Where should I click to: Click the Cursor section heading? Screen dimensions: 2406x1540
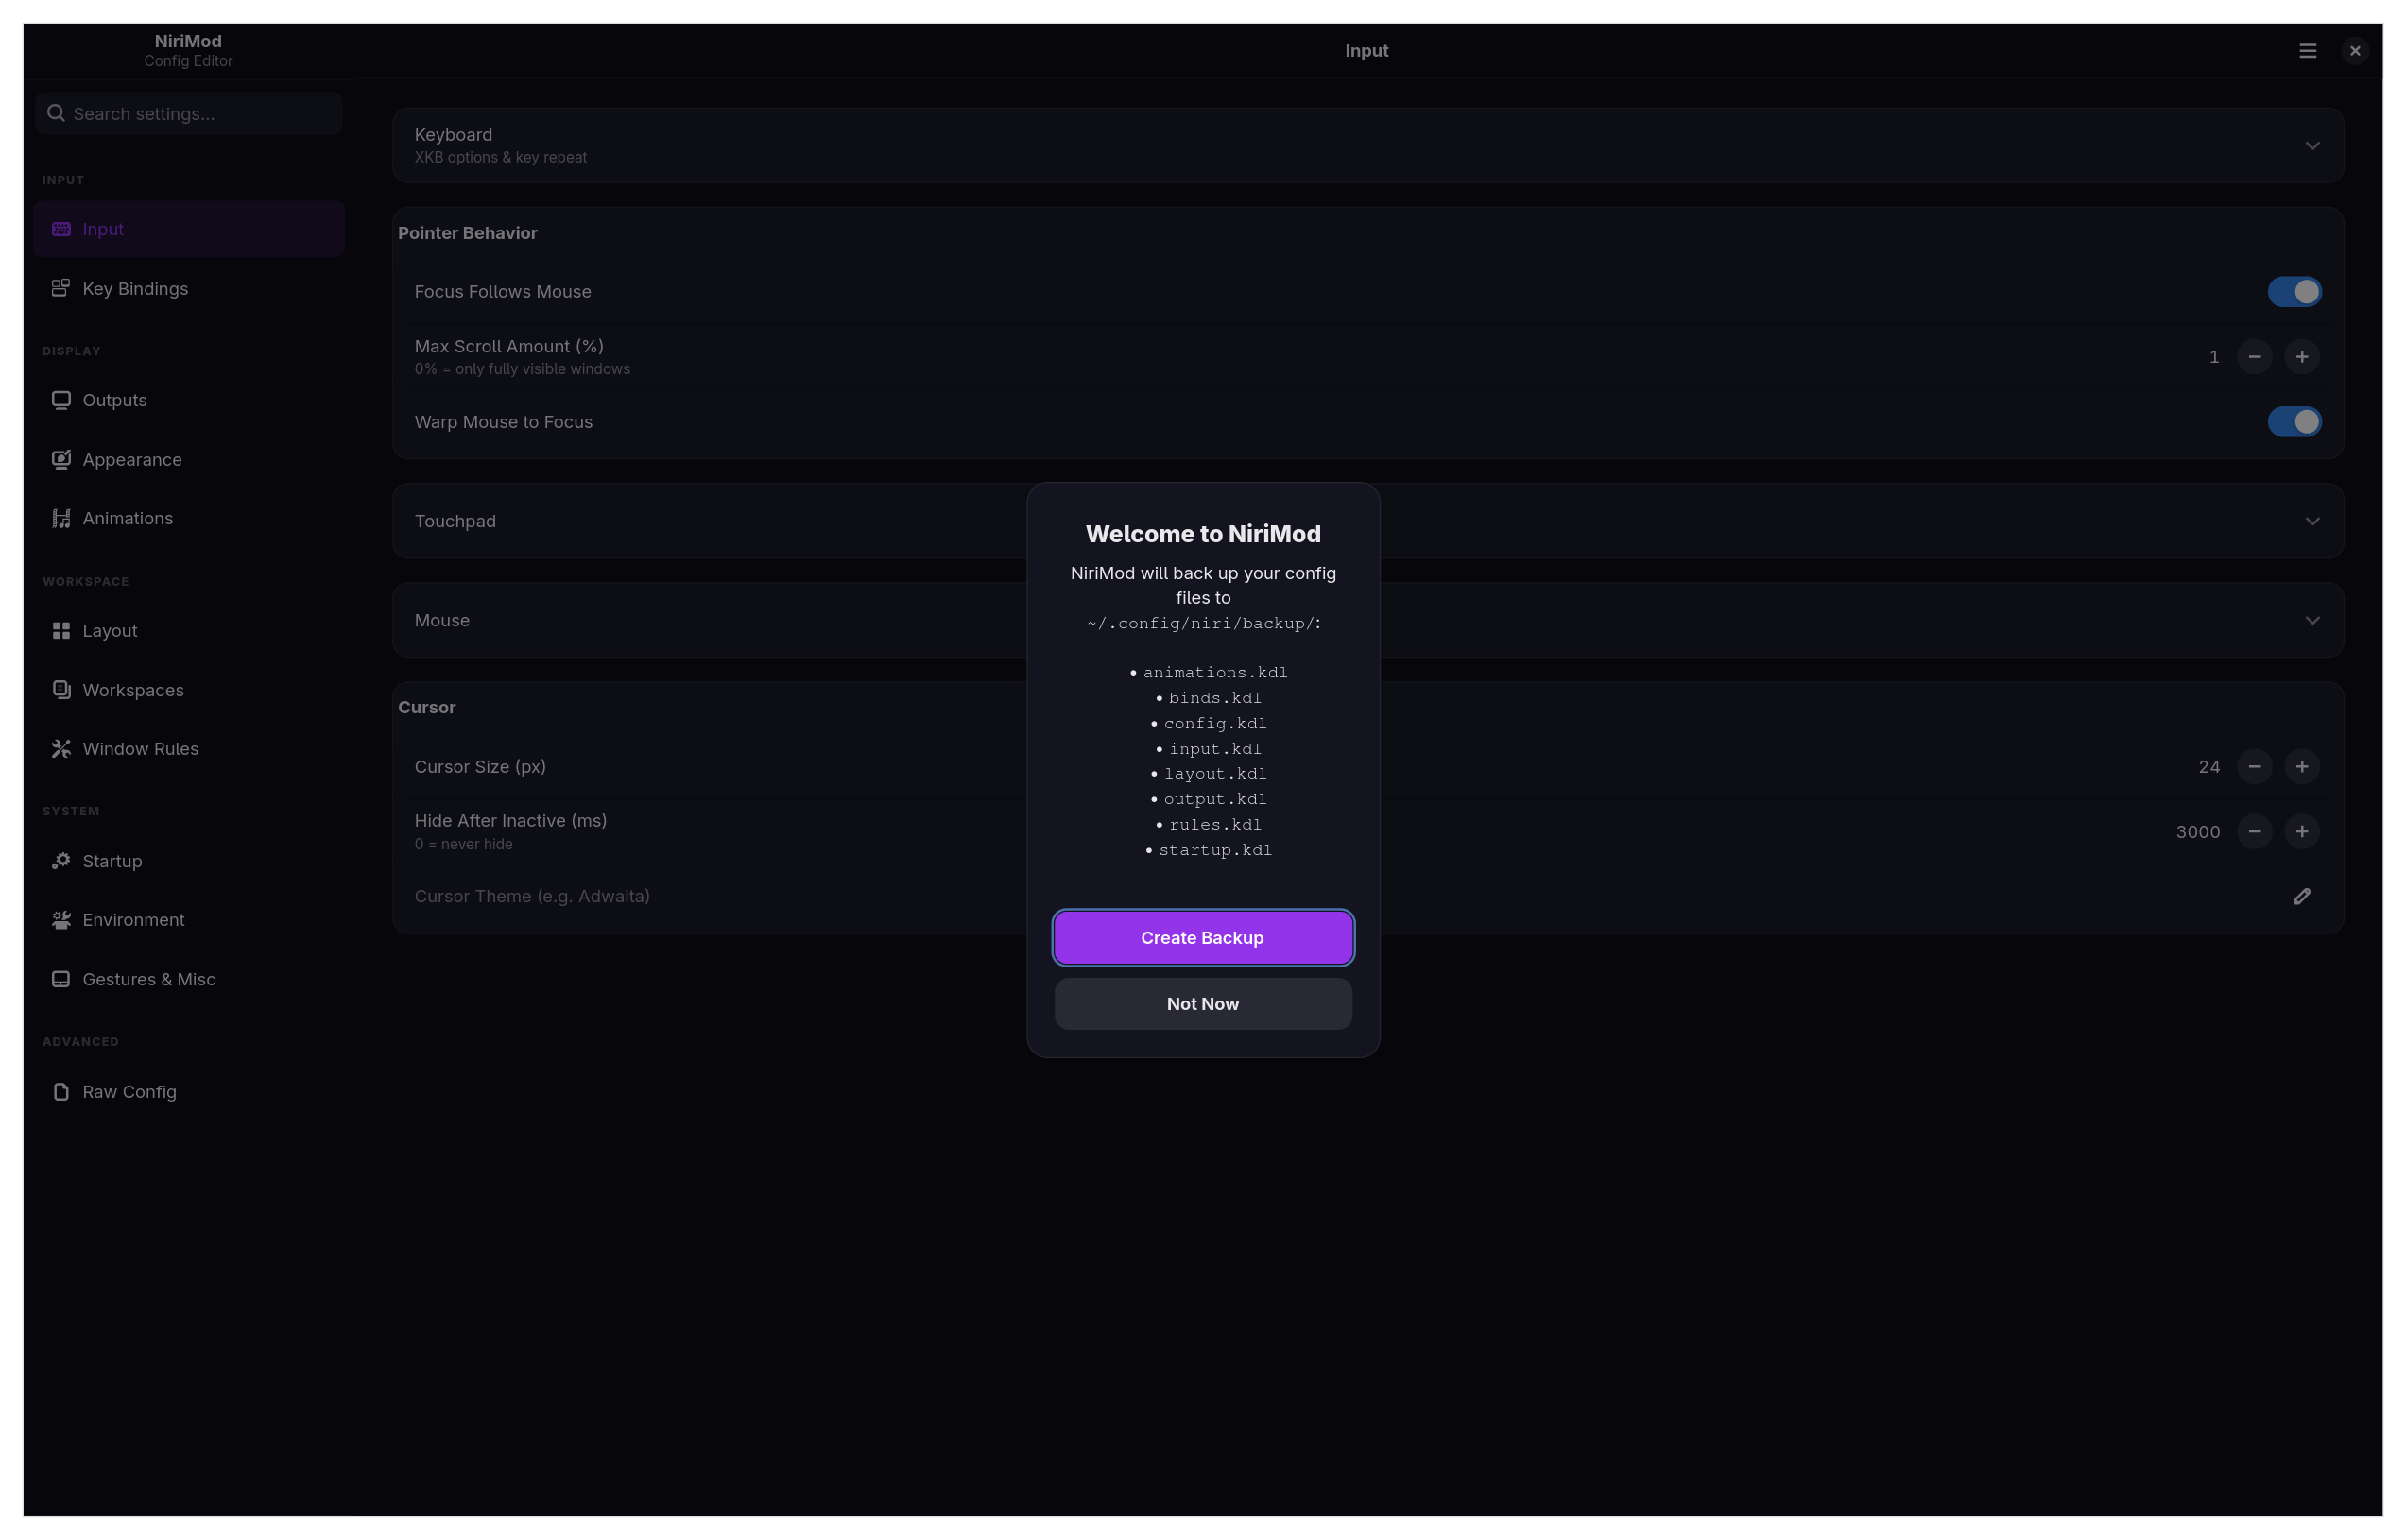coord(426,707)
